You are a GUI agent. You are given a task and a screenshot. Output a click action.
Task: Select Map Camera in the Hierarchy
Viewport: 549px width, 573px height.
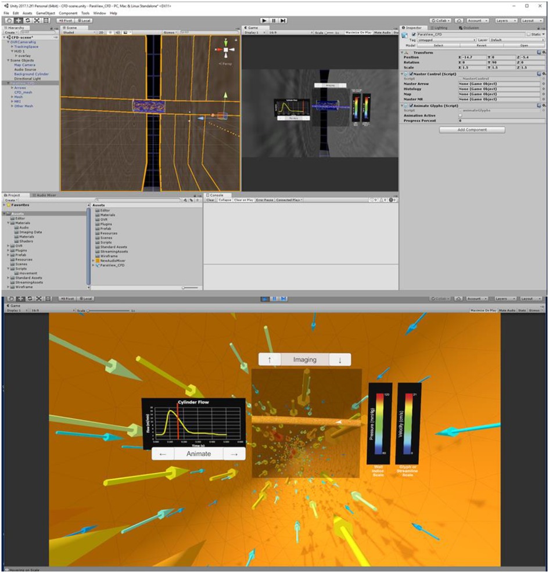pyautogui.click(x=24, y=65)
